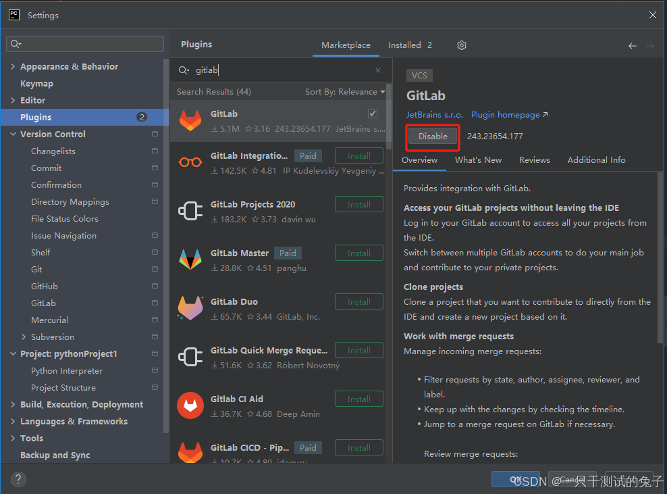
Task: Expand Appearance & Behavior section
Action: pyautogui.click(x=13, y=66)
